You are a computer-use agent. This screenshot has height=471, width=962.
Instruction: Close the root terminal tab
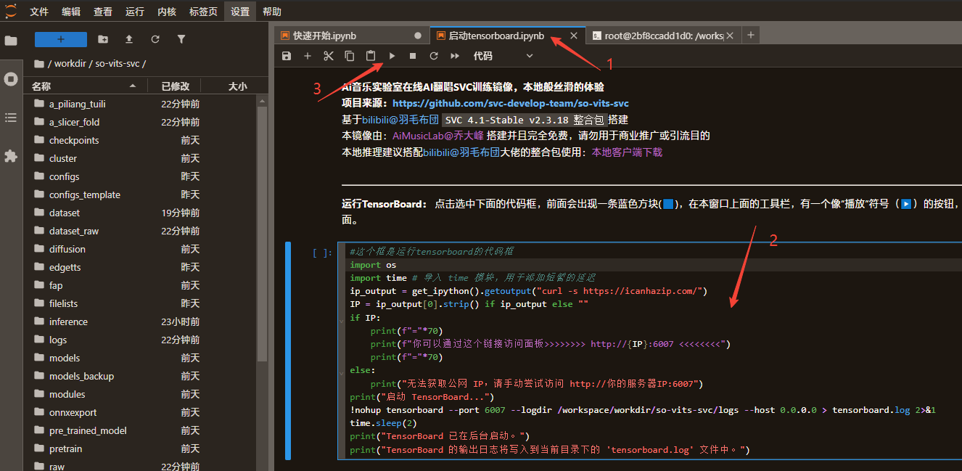(730, 36)
